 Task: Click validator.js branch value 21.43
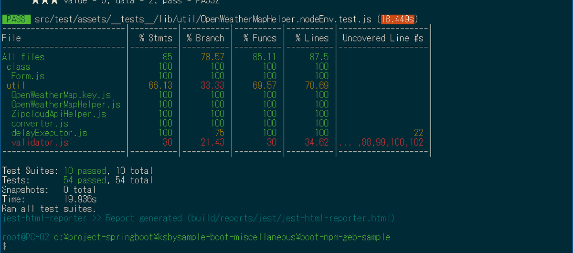click(212, 143)
